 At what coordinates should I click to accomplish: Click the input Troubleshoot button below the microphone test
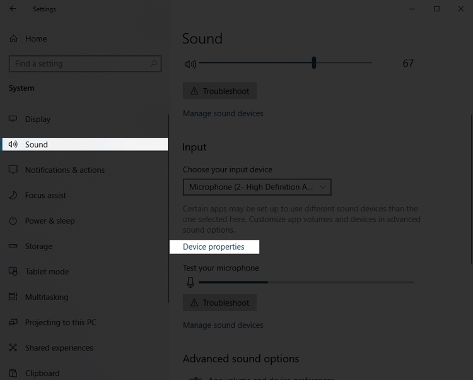[x=219, y=303]
